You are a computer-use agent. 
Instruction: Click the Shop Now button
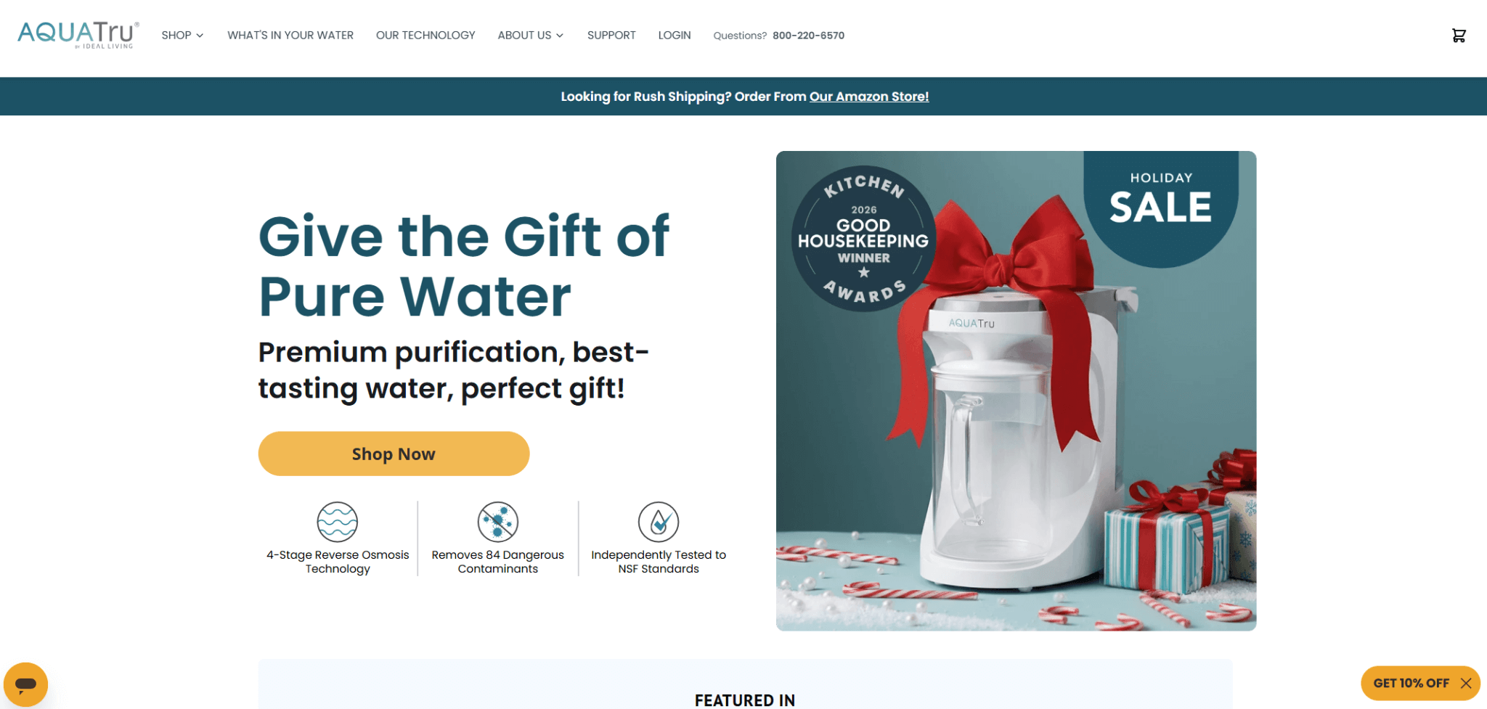394,454
